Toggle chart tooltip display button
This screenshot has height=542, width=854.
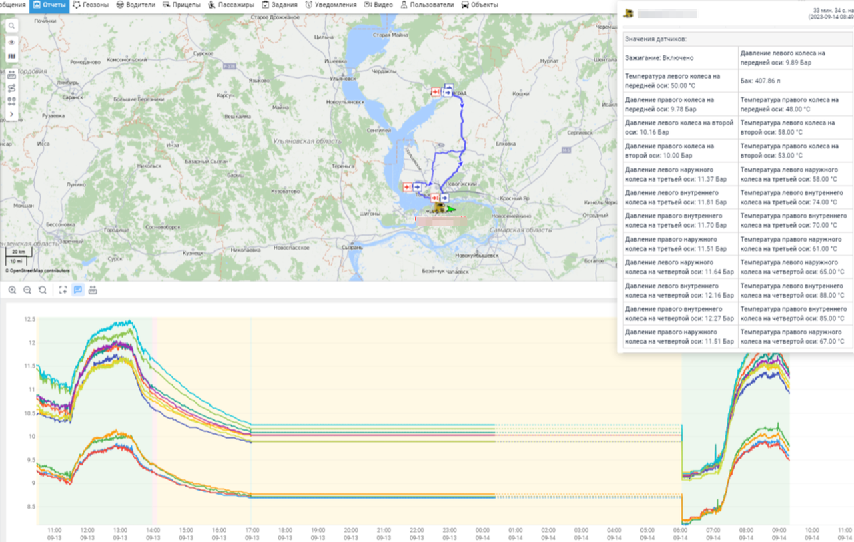click(77, 290)
